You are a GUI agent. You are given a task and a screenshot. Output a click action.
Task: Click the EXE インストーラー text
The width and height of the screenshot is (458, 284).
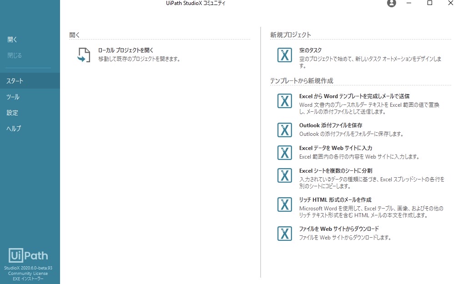[28, 279]
